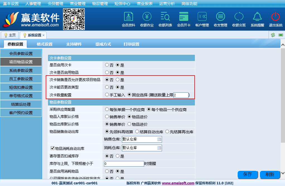Click the scrollbar down arrow
Screen dimensions: 285x186
(282, 173)
